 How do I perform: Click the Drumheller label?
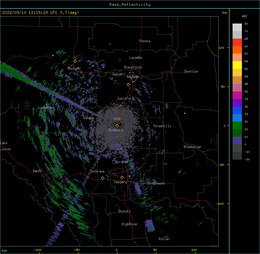[x=192, y=147]
